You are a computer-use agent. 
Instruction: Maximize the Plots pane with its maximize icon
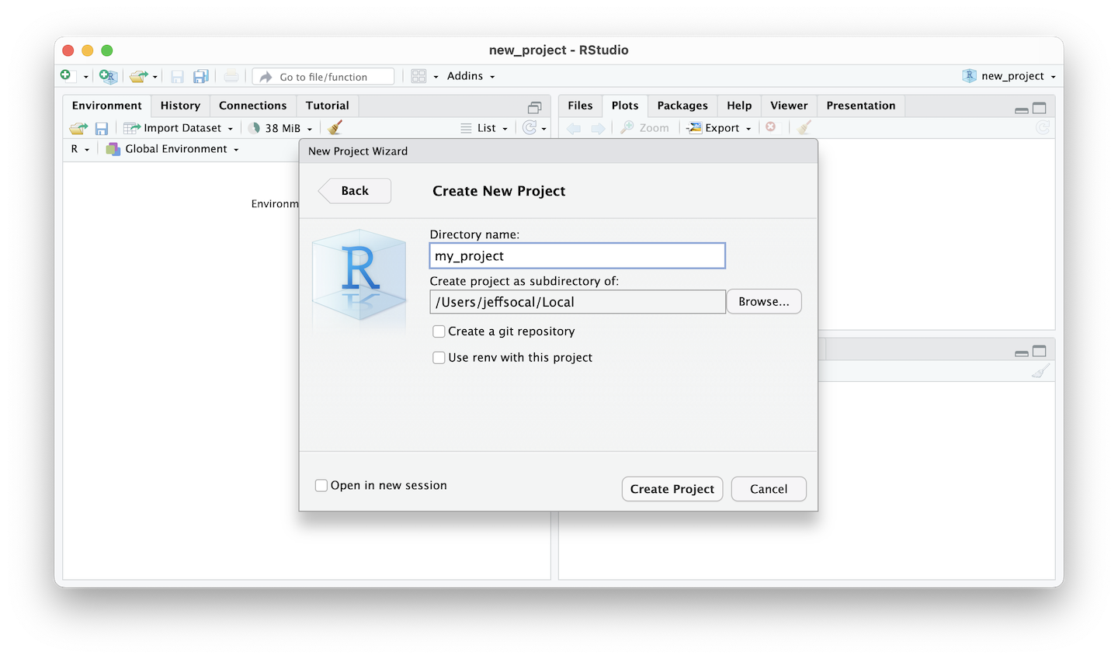point(1040,108)
